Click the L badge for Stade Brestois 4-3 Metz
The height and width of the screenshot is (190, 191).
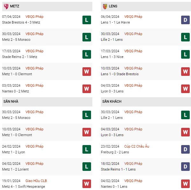[x=87, y=20]
